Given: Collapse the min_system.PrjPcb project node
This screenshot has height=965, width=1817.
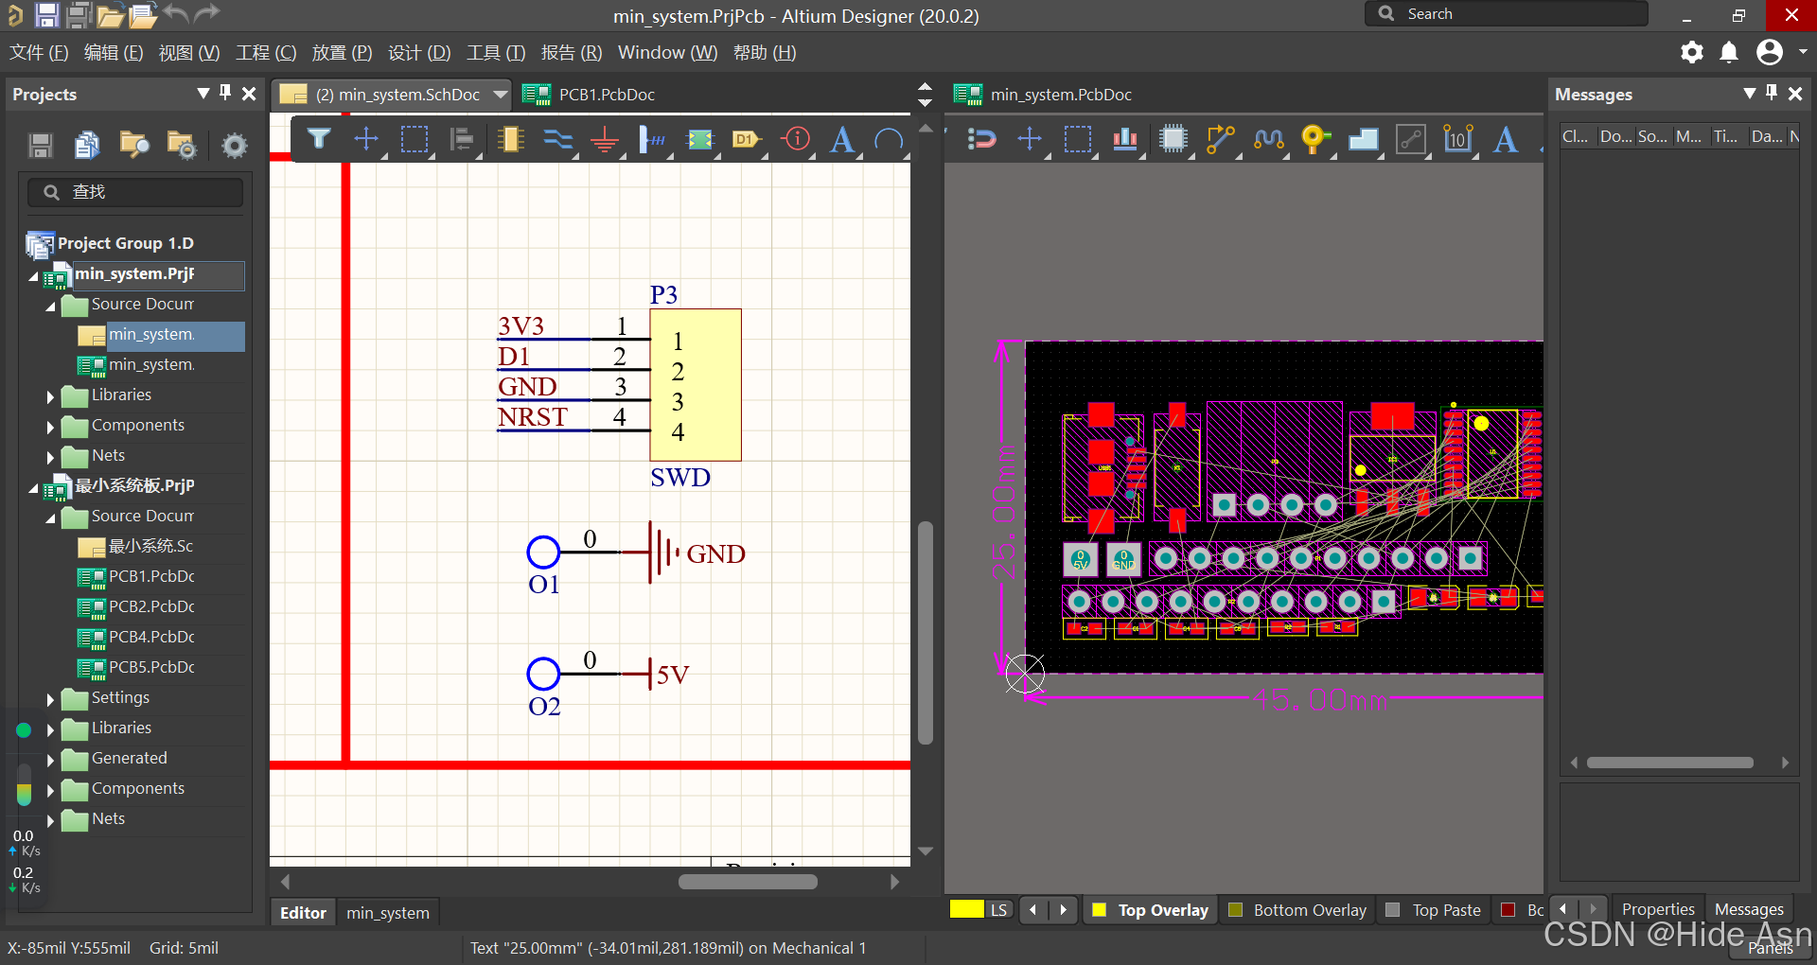Looking at the screenshot, I should 33,276.
